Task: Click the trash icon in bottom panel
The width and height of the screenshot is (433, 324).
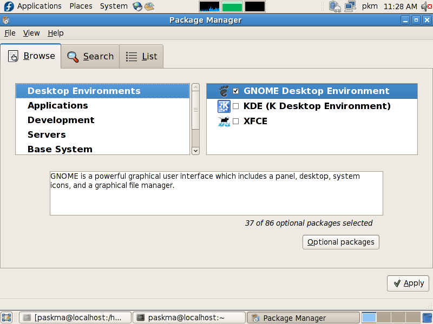Action: (427, 318)
